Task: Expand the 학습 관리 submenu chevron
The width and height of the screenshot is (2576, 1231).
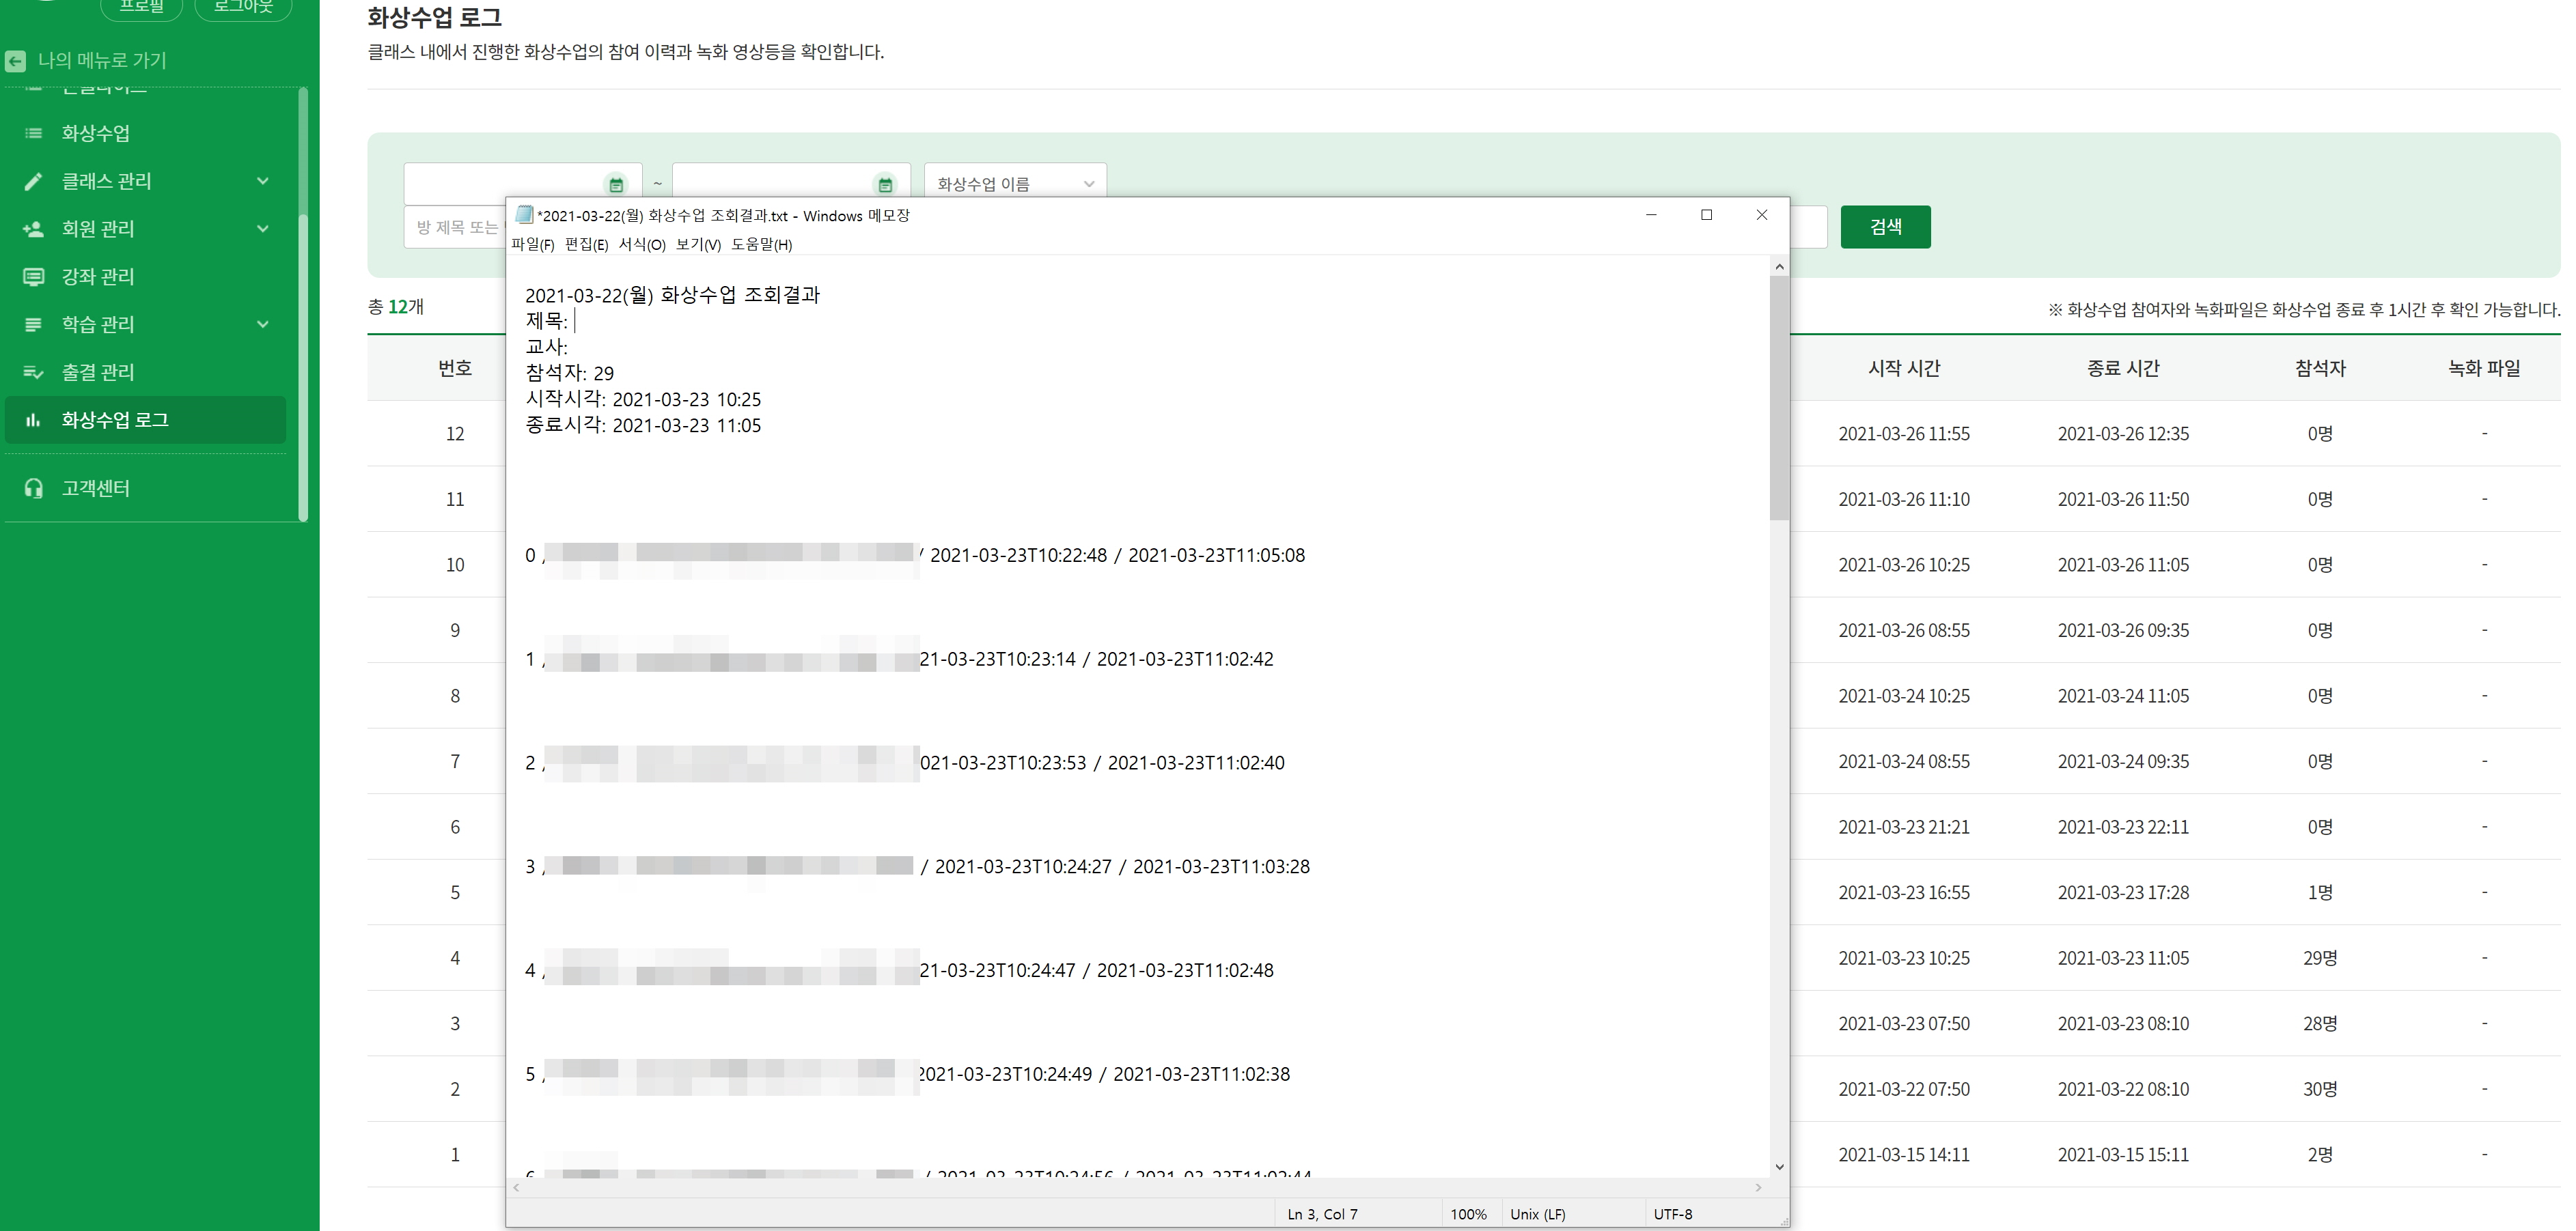Action: (263, 324)
